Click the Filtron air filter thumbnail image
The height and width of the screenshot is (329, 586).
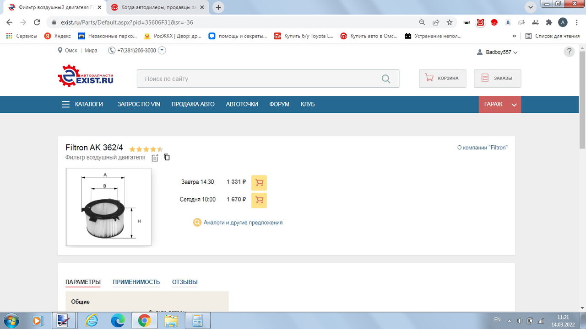[x=109, y=207]
